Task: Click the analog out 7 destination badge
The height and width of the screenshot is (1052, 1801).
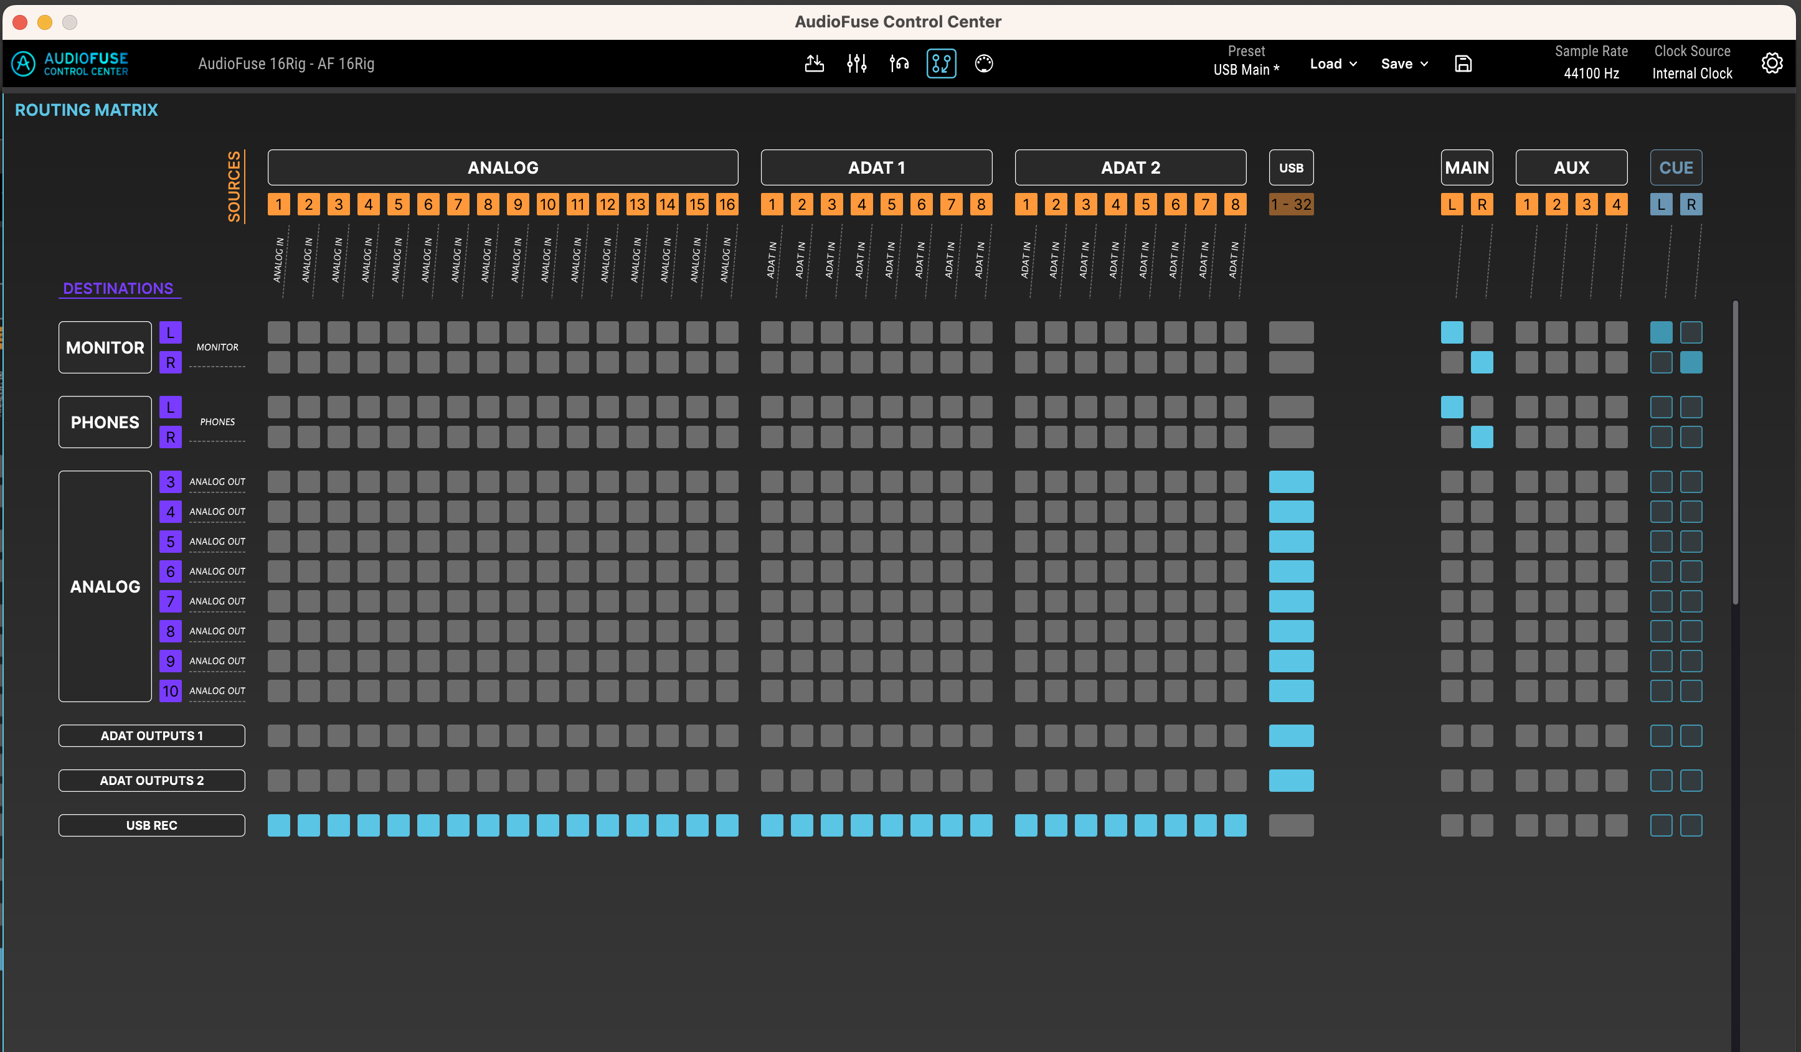Action: [x=170, y=601]
